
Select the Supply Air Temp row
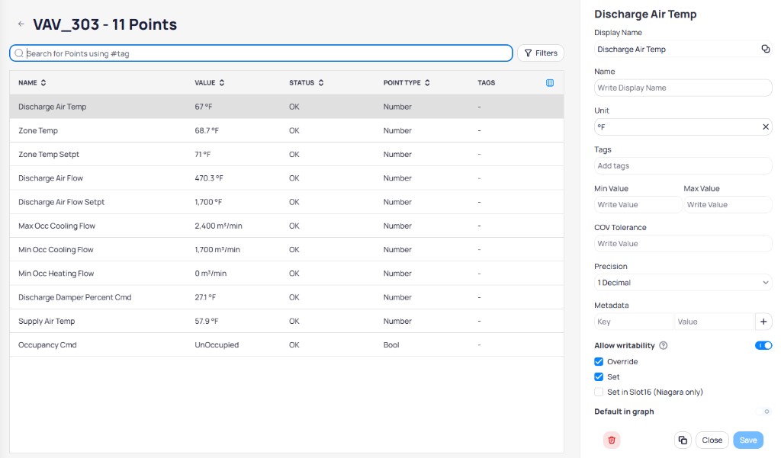(287, 321)
